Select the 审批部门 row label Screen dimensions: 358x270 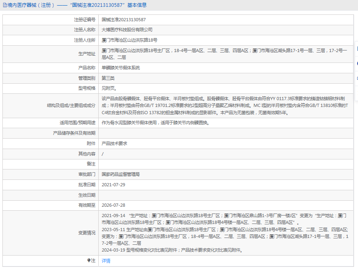click(x=87, y=175)
